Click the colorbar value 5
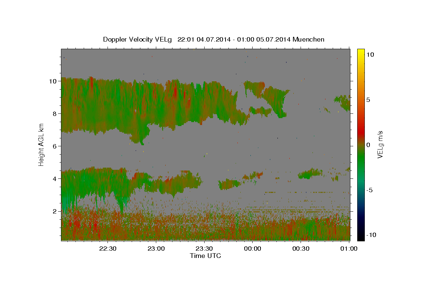The width and height of the screenshot is (433, 289). [x=369, y=100]
